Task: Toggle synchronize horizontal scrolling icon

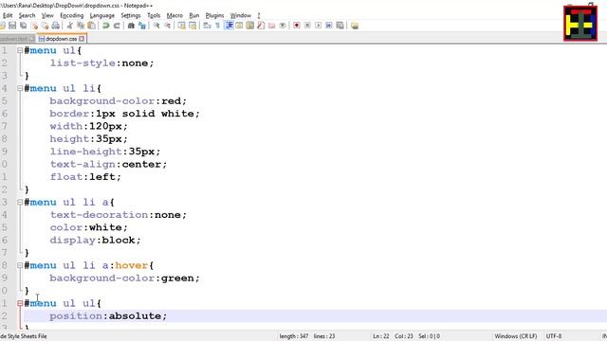Action: tap(193, 26)
